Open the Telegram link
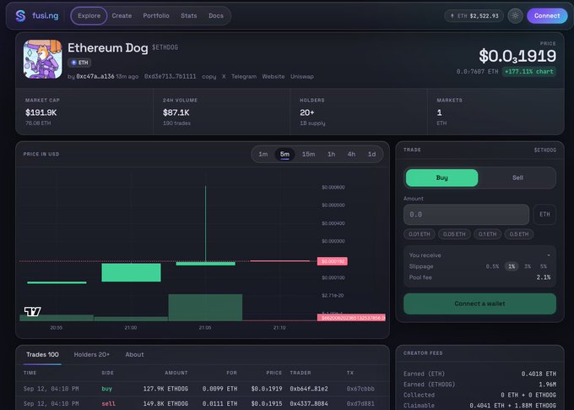 point(244,76)
